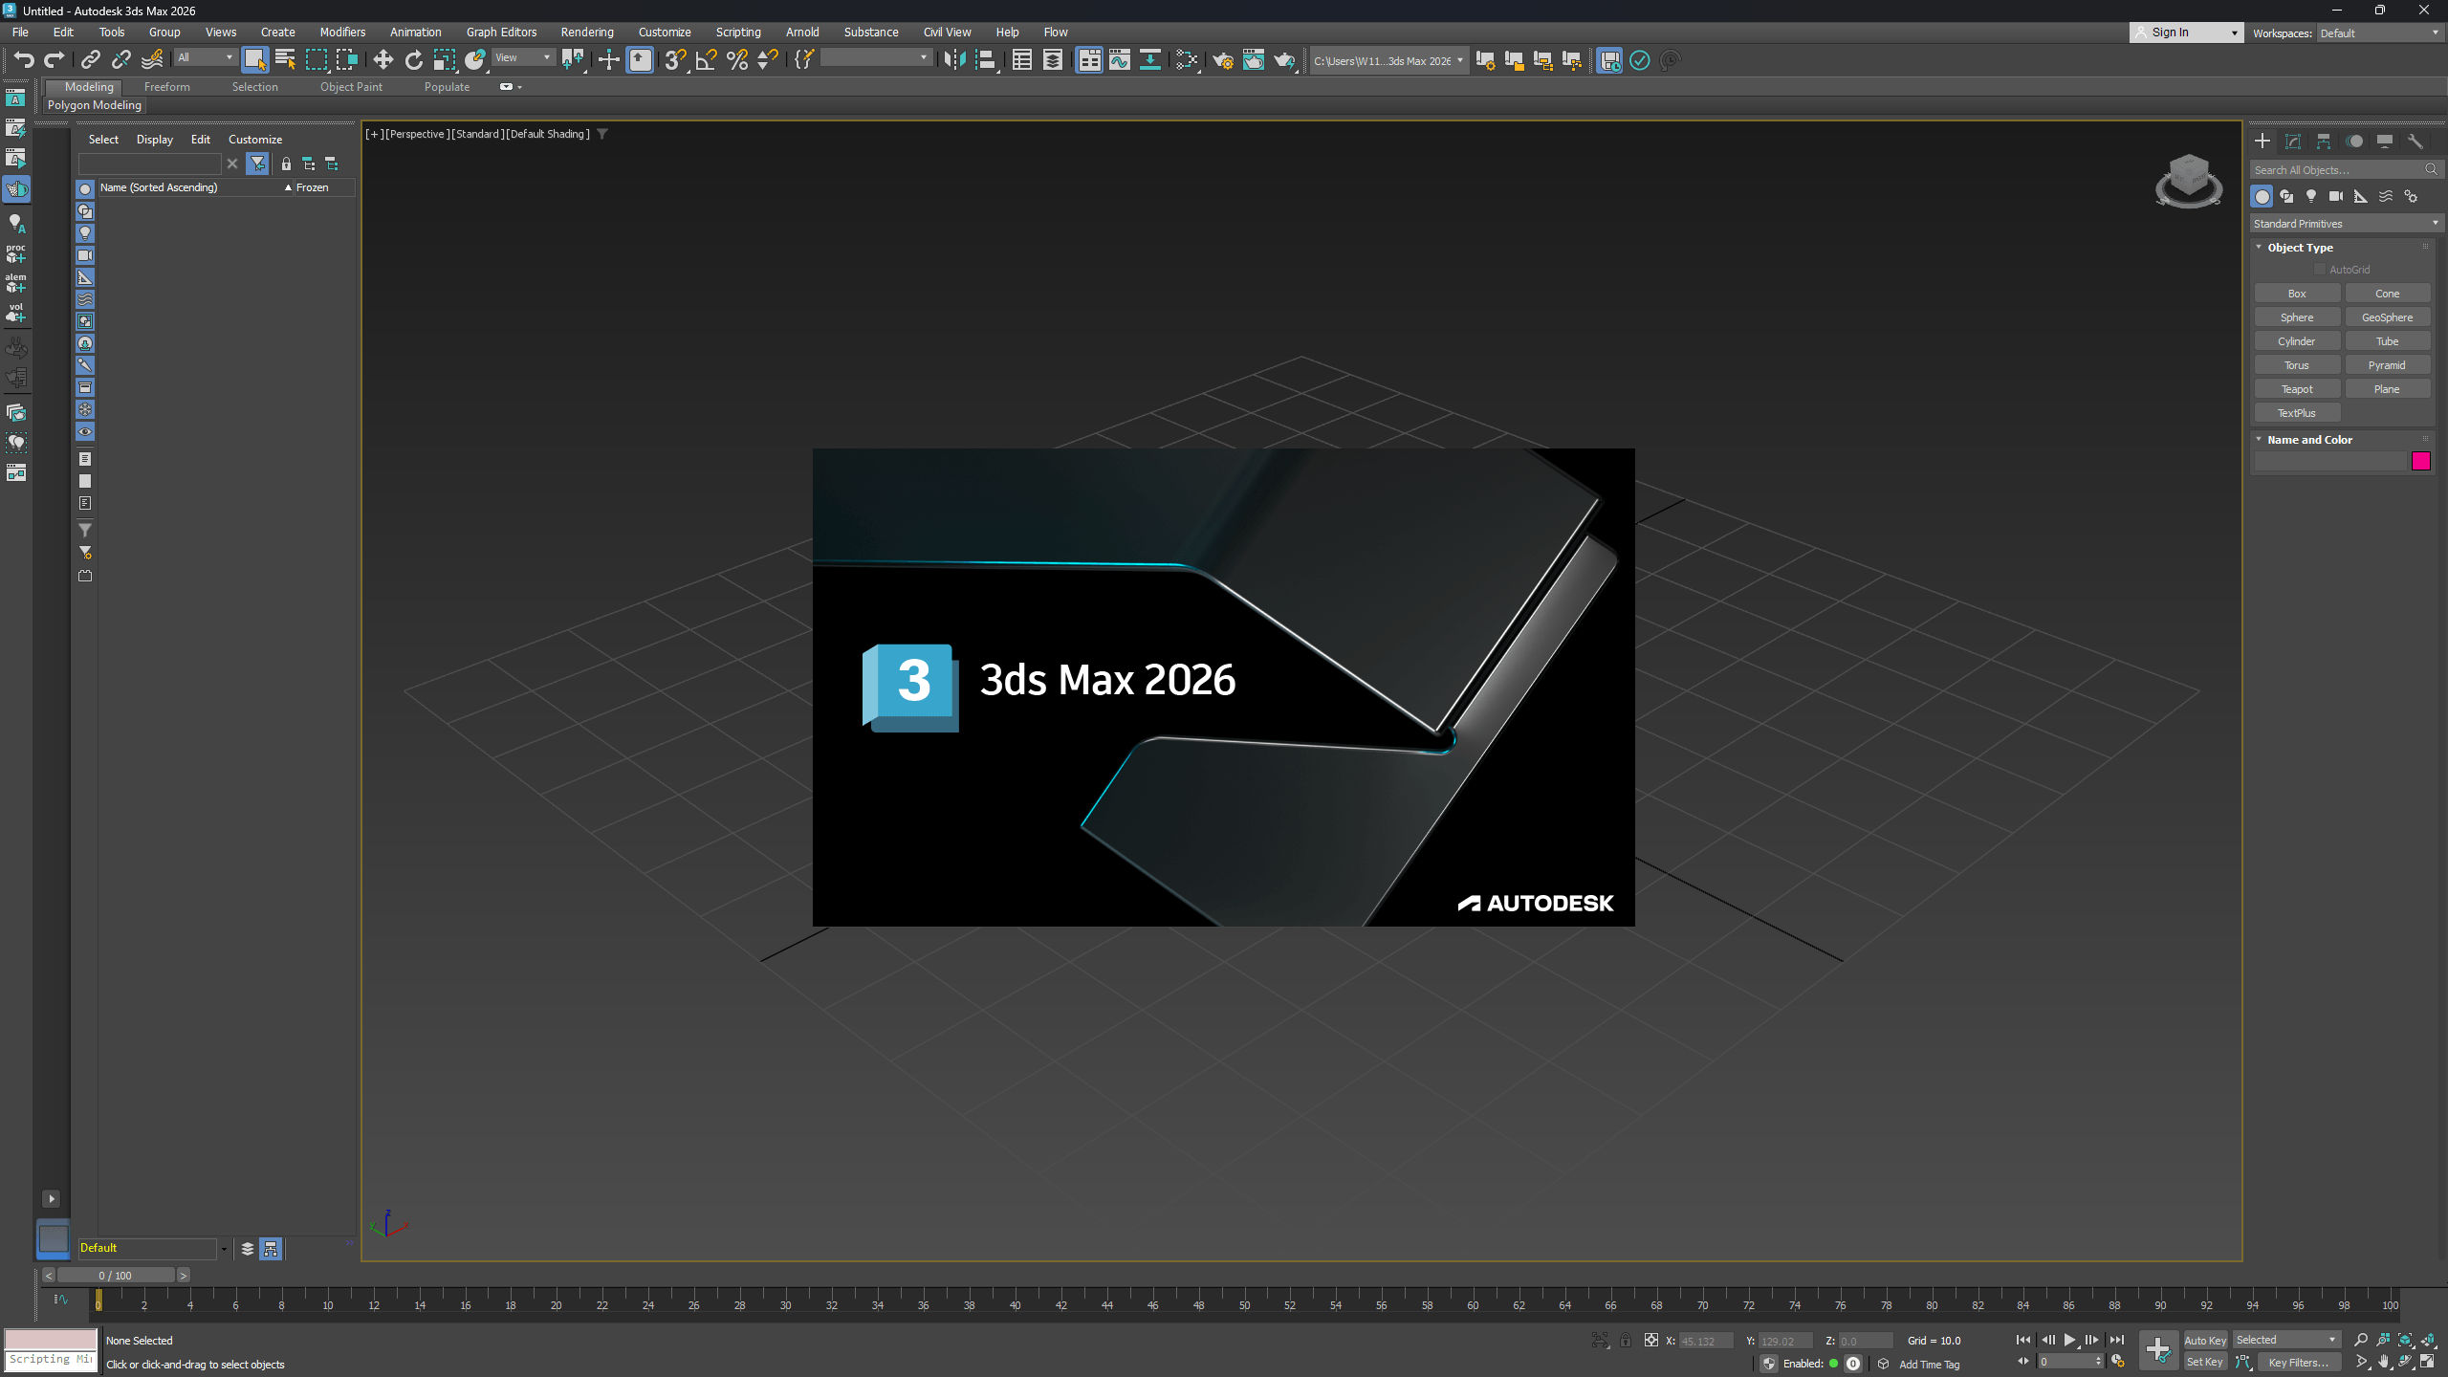Image resolution: width=2448 pixels, height=1377 pixels.
Task: Toggle the Snaps Toggle magnet in the toolbar
Action: coord(676,60)
